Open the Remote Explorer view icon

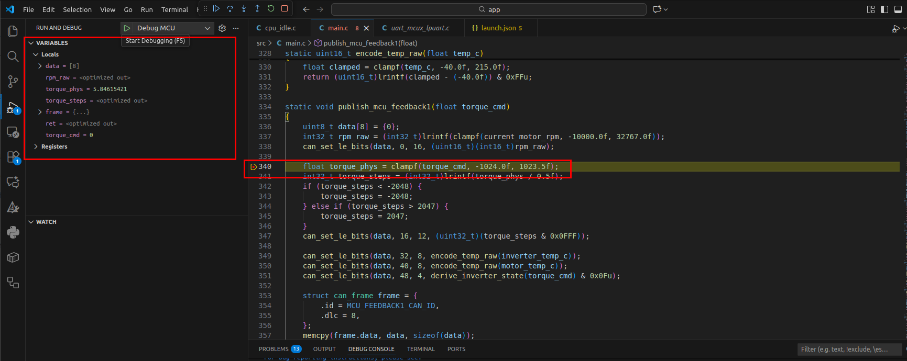(13, 132)
